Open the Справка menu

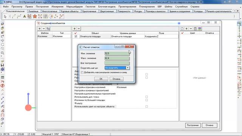pos(195,7)
